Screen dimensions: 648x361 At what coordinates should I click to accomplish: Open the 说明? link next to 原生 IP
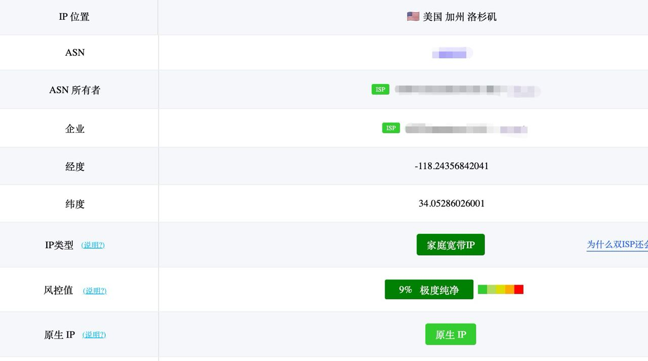pos(94,335)
